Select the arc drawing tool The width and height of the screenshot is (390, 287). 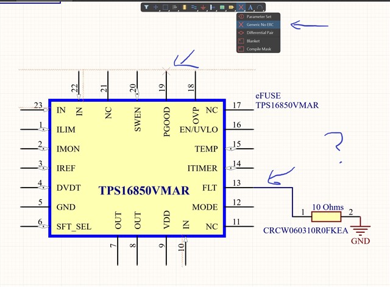(x=260, y=7)
